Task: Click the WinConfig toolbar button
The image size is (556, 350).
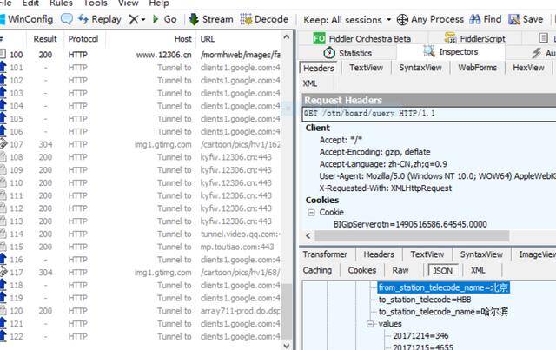Action: (27, 19)
